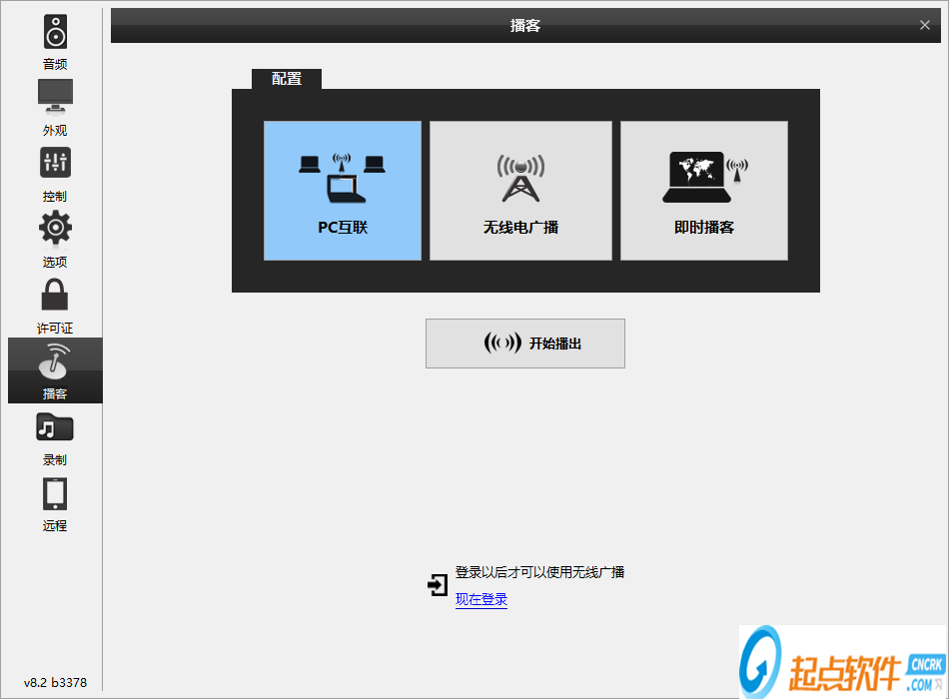
Task: Click the 现在登录 login link
Action: pos(481,599)
